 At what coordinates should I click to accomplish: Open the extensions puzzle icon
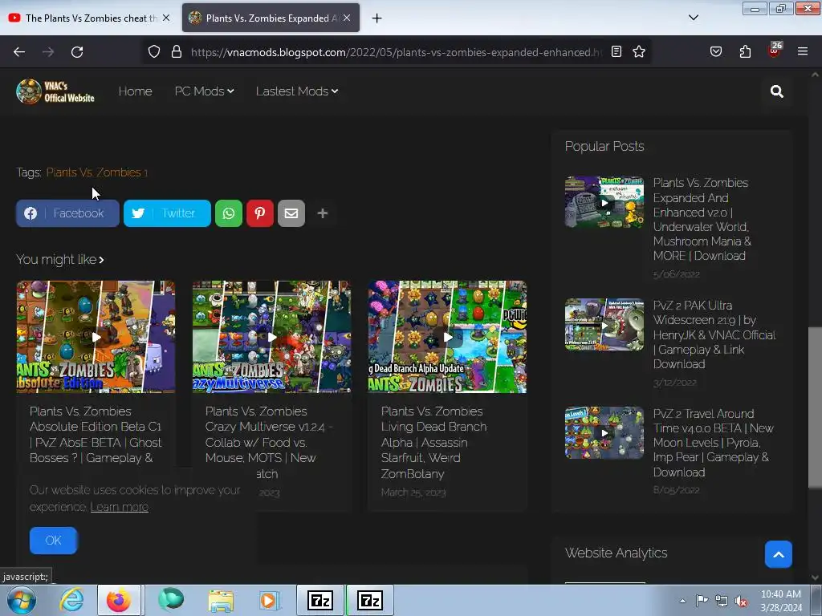pos(745,52)
